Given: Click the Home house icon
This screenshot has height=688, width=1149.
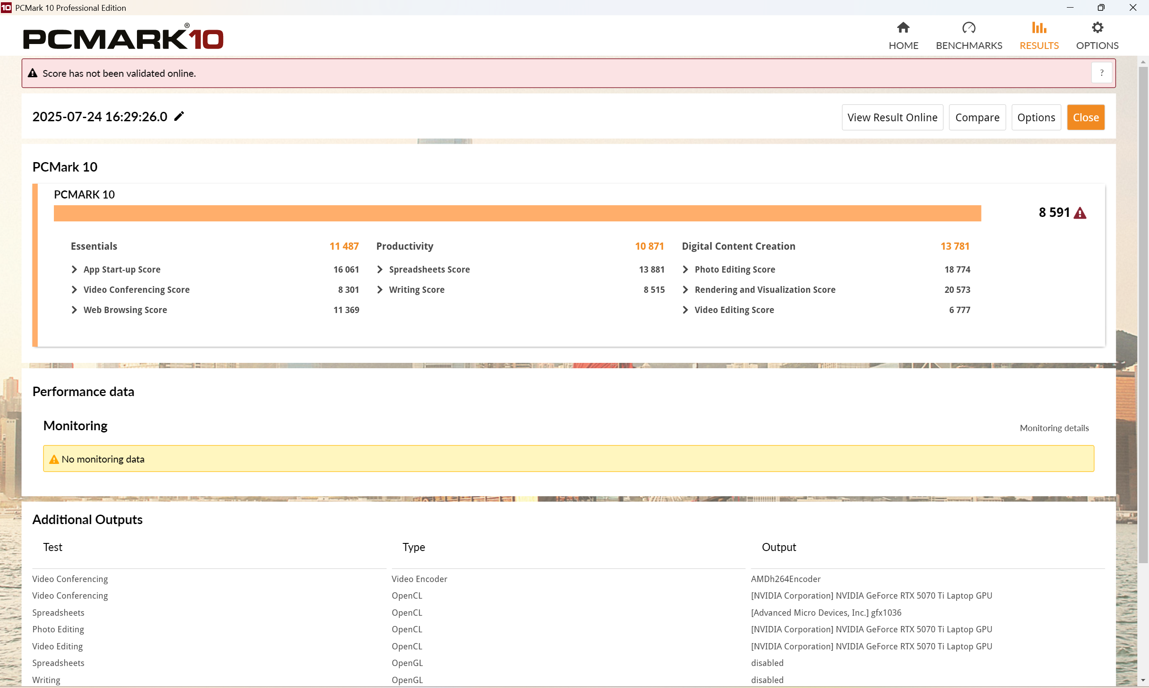Looking at the screenshot, I should pyautogui.click(x=903, y=28).
